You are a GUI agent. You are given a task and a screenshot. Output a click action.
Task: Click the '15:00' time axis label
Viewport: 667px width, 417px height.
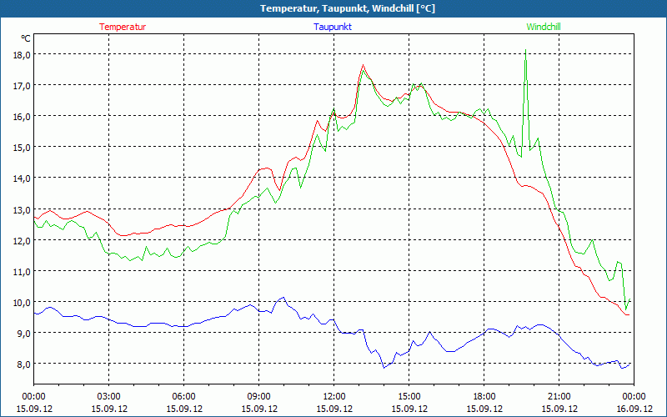(409, 397)
